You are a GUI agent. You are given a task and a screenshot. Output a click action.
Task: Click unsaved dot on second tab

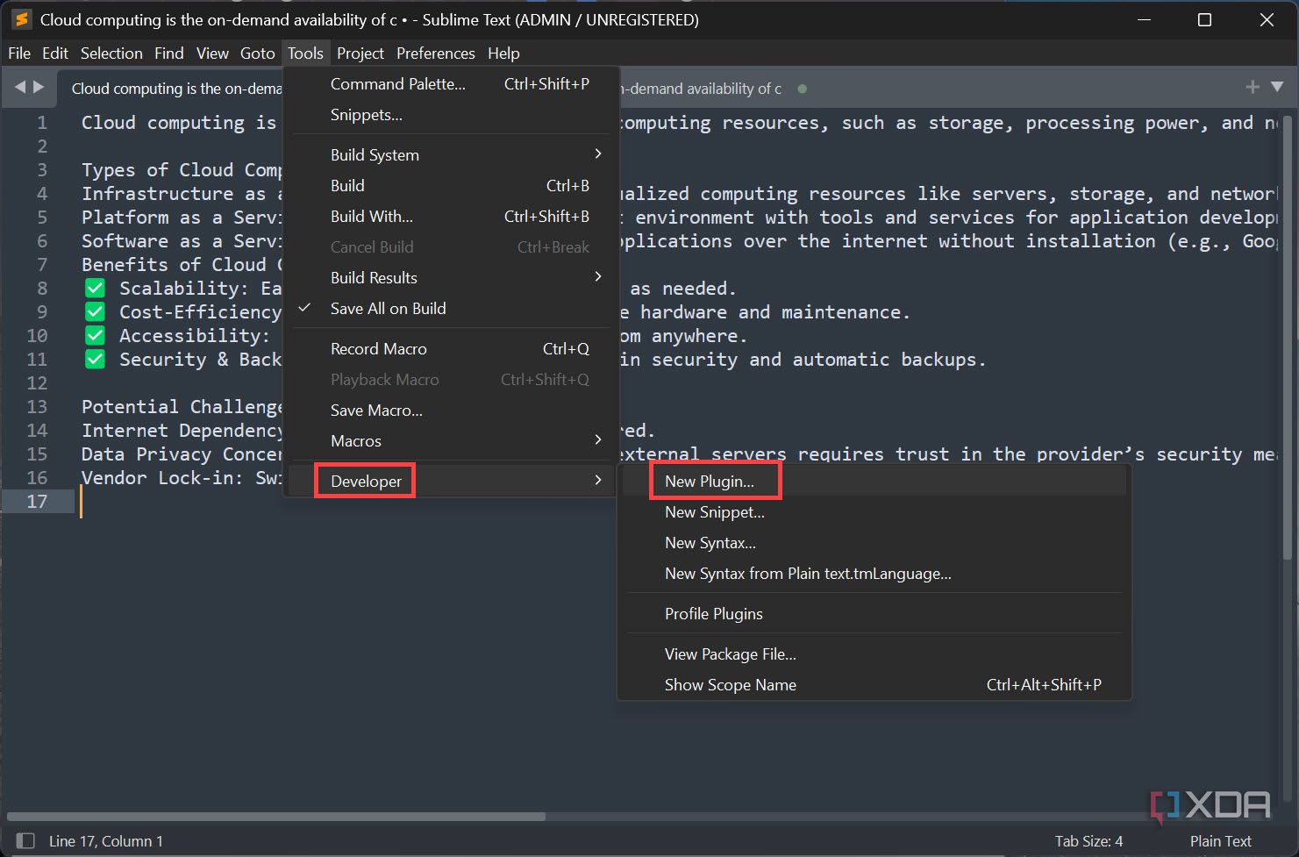click(802, 89)
